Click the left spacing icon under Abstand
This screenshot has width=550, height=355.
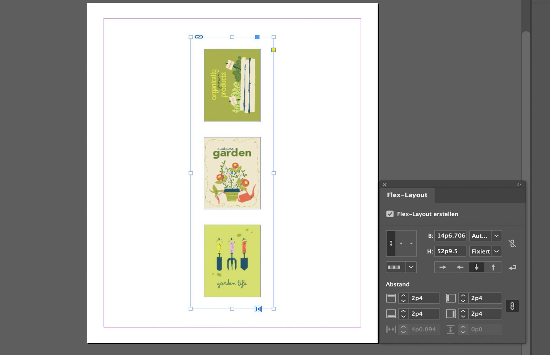451,298
